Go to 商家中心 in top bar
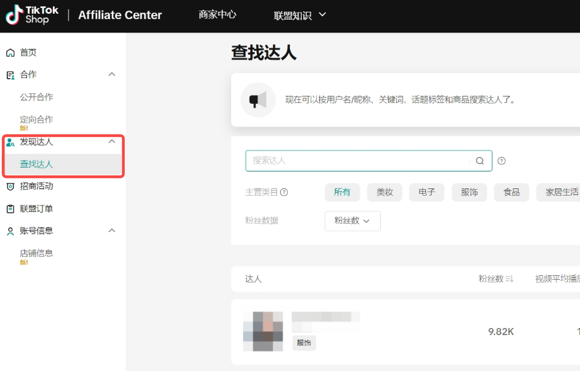The width and height of the screenshot is (580, 371). point(217,14)
